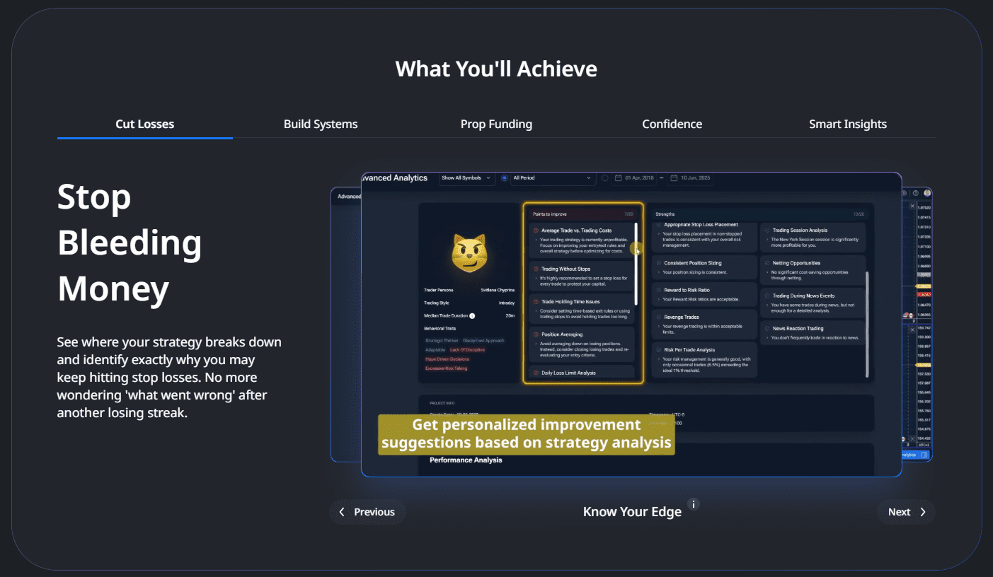Image resolution: width=993 pixels, height=577 pixels.
Task: Select the All Period radio button
Action: point(505,178)
